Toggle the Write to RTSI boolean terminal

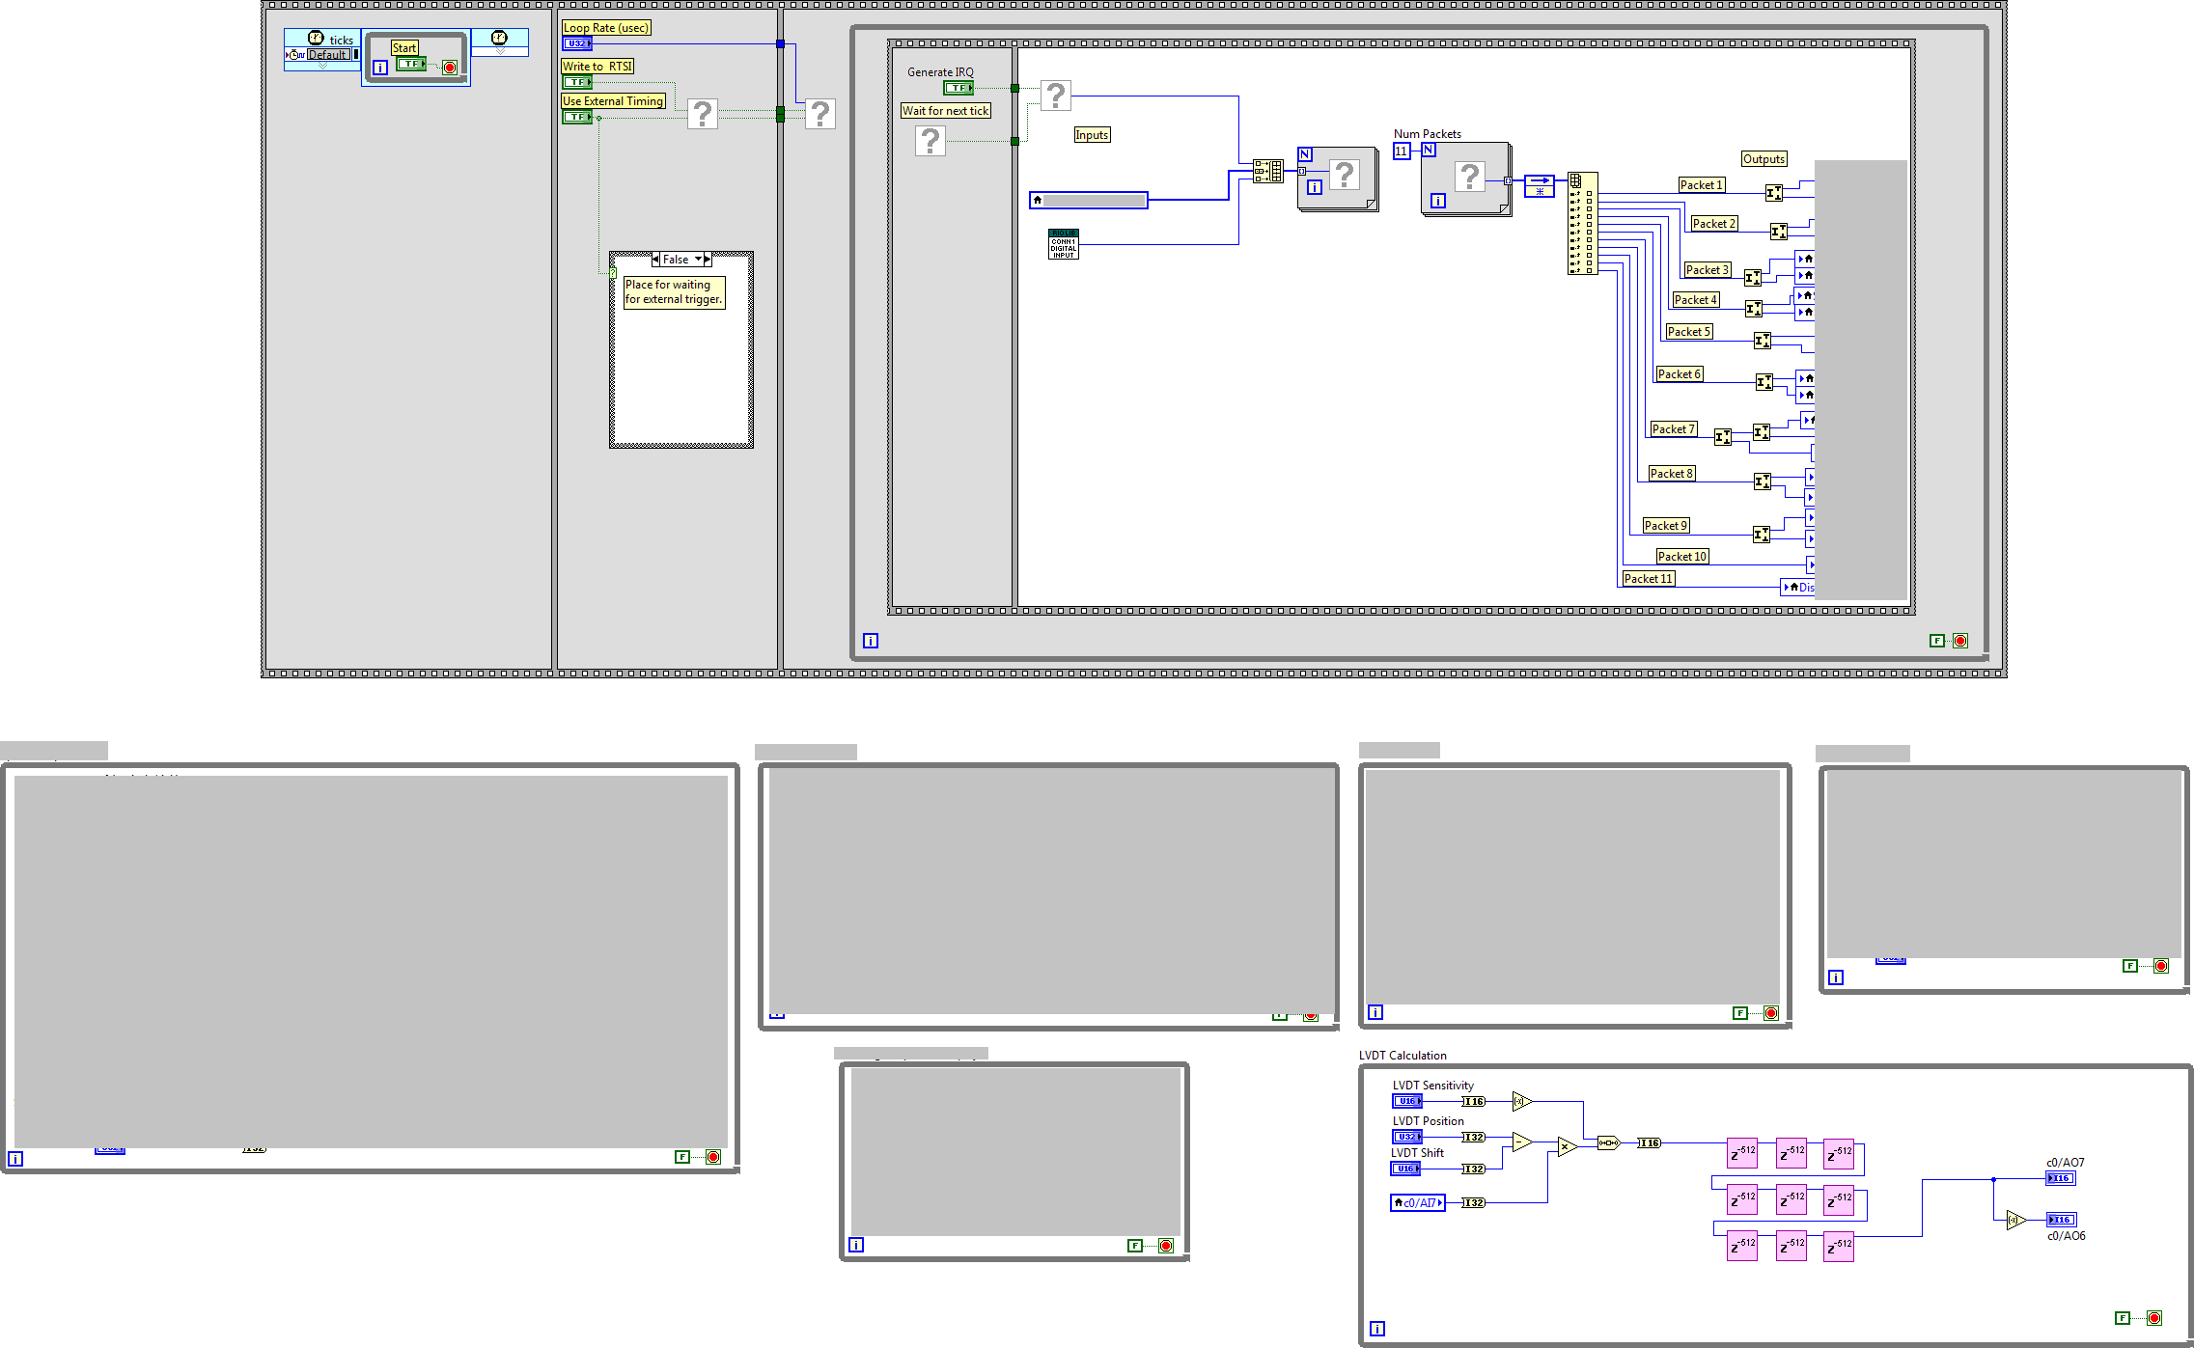click(577, 82)
